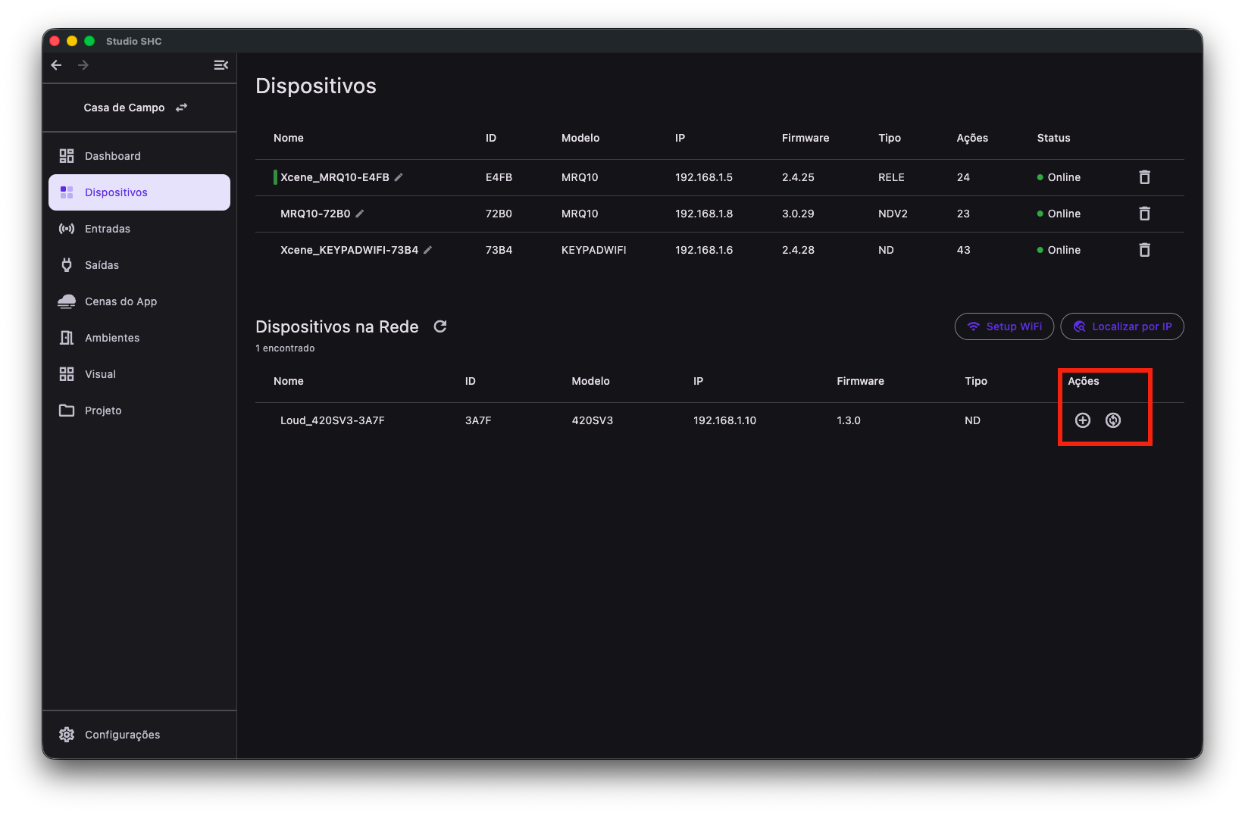Rename Xcene_KEYPADWIFI-73B4 with pencil icon
Viewport: 1245px width, 815px height.
tap(428, 250)
